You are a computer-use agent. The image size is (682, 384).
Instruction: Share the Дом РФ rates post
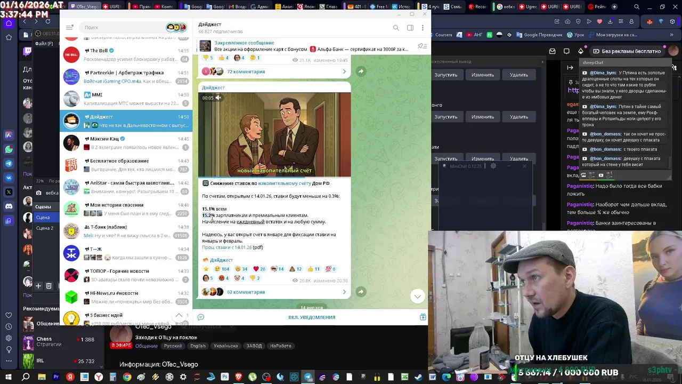361,292
